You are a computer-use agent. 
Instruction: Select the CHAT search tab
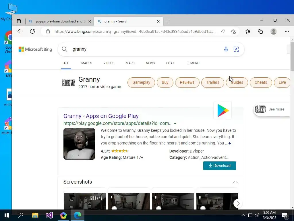[170, 63]
